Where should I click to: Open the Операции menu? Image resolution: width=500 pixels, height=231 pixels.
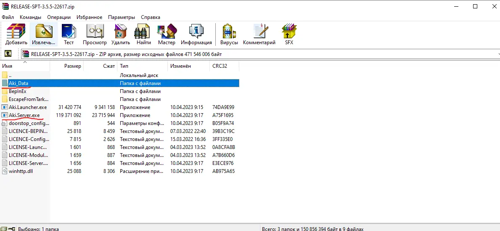coord(59,17)
